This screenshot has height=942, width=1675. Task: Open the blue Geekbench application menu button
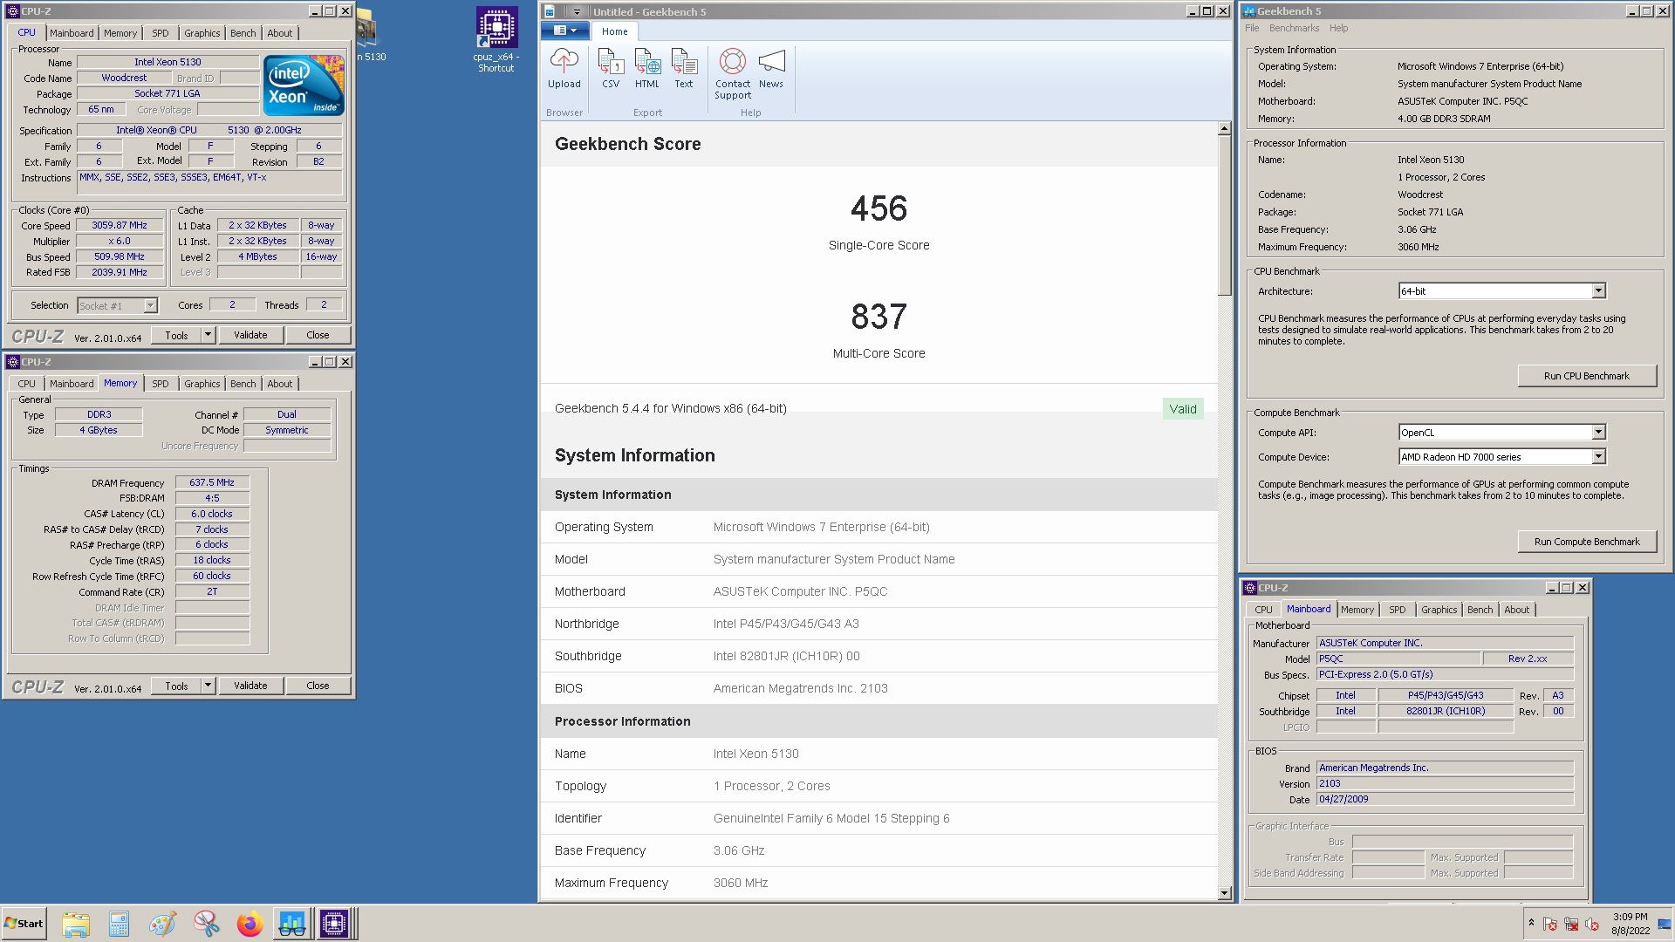(564, 31)
